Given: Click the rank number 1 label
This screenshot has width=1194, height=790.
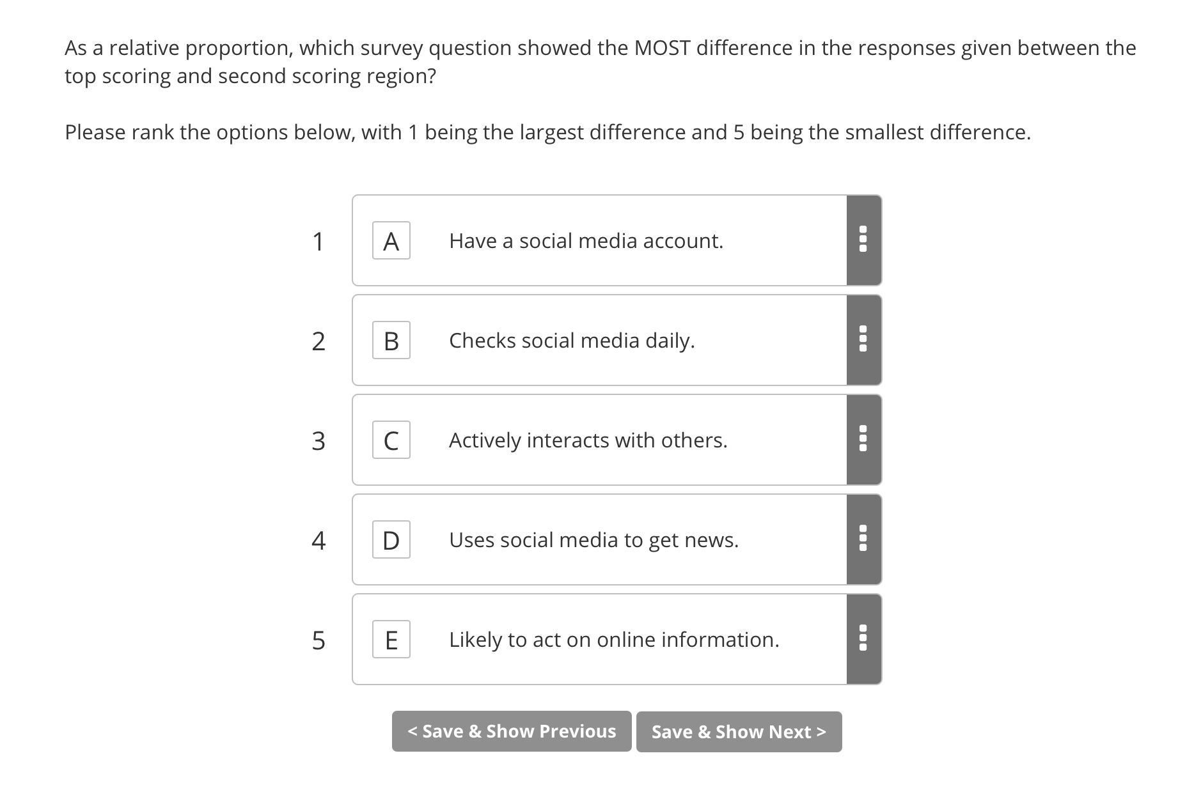Looking at the screenshot, I should click(318, 240).
